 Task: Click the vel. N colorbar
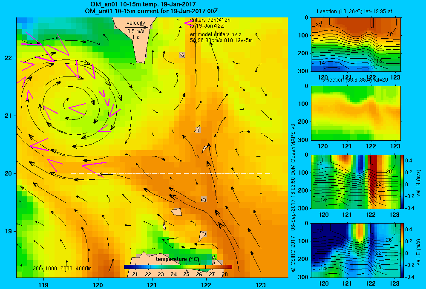point(403,181)
